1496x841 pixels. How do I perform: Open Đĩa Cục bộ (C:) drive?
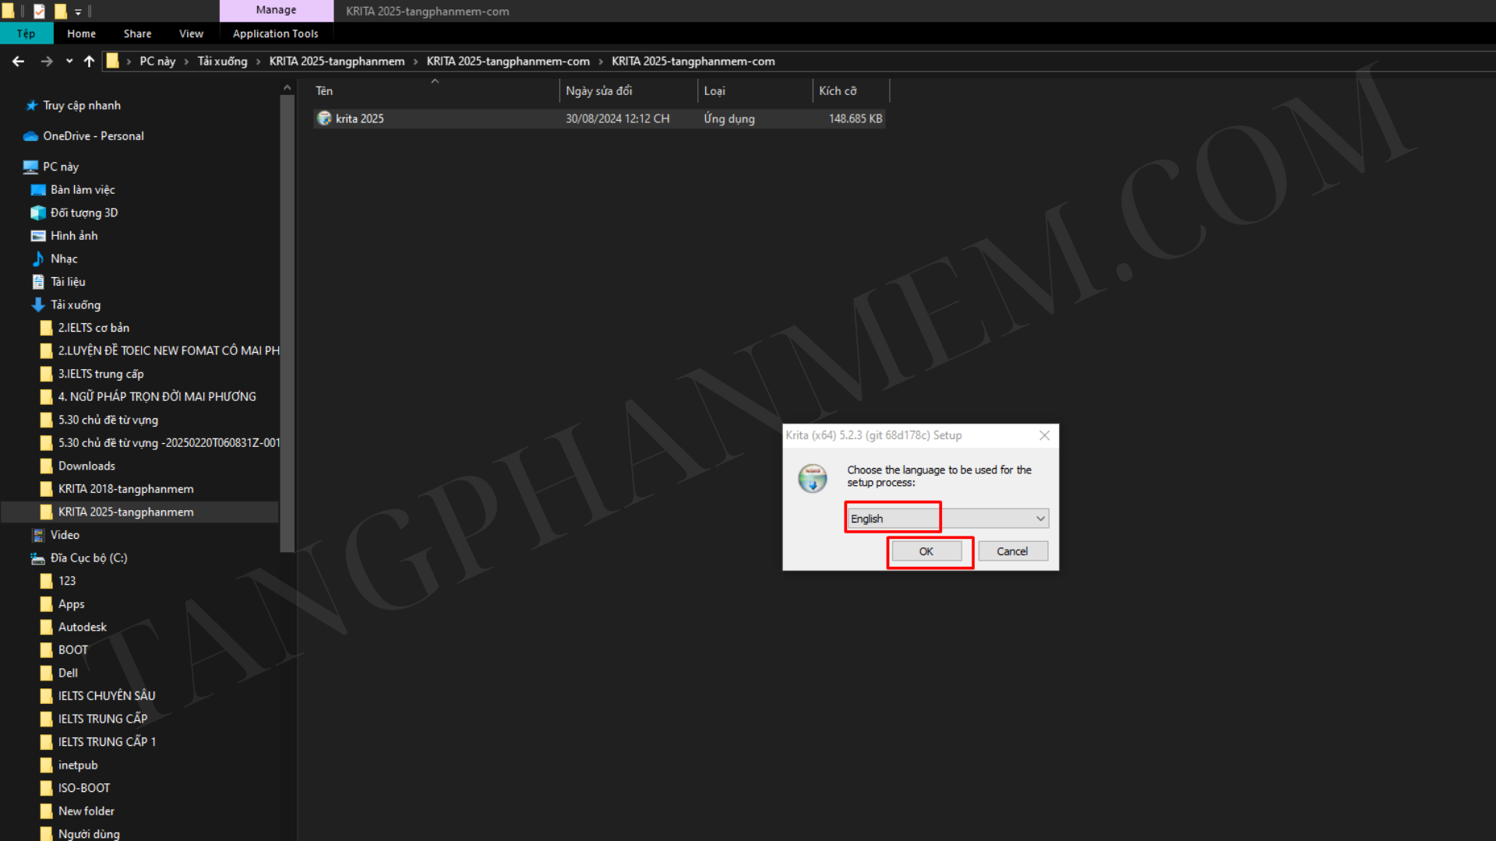(88, 558)
